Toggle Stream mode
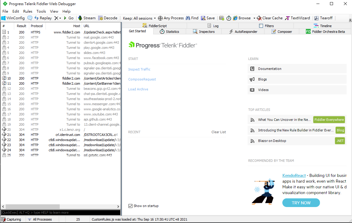This screenshot has width=352, height=223. (87, 18)
